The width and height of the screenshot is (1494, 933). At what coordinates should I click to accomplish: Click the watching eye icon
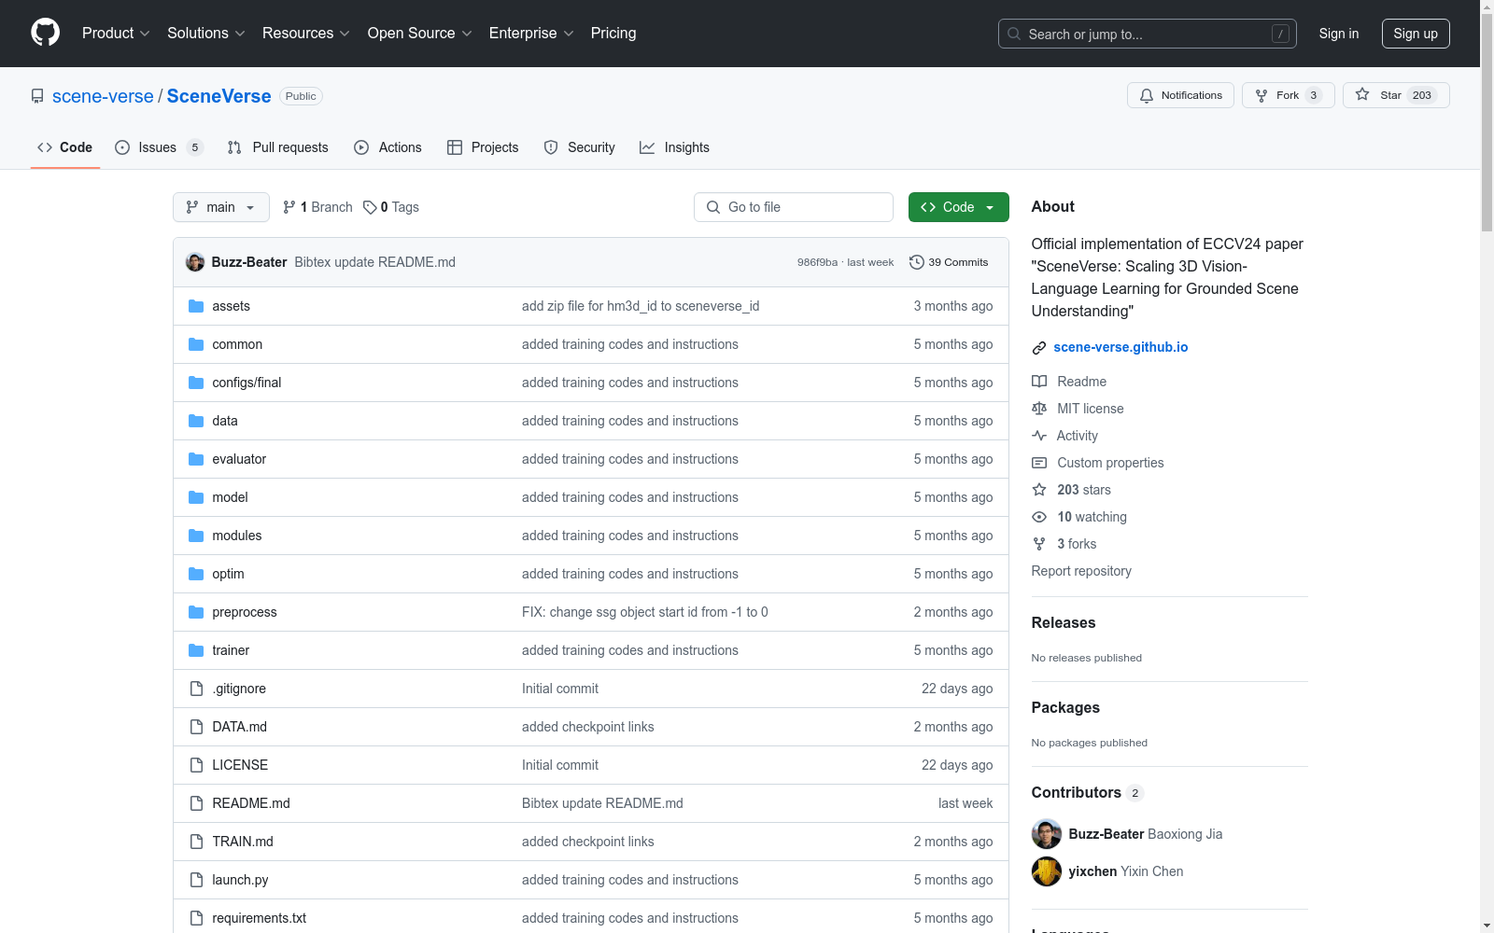(1039, 517)
